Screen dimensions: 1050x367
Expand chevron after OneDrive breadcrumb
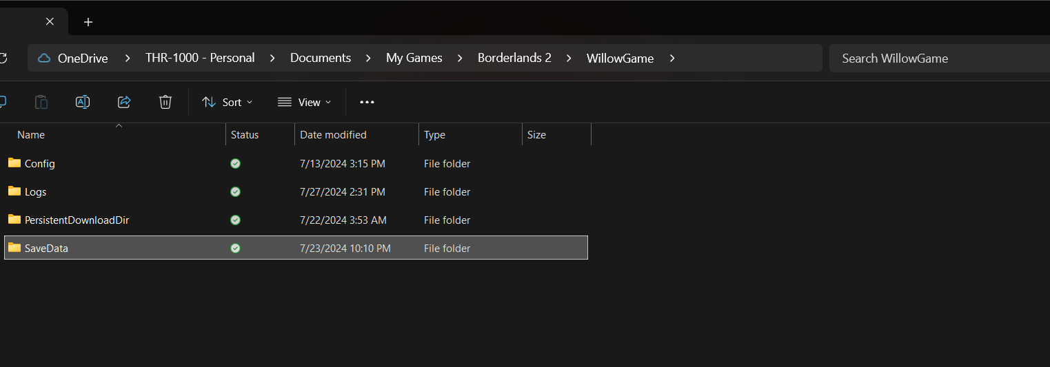pyautogui.click(x=127, y=59)
